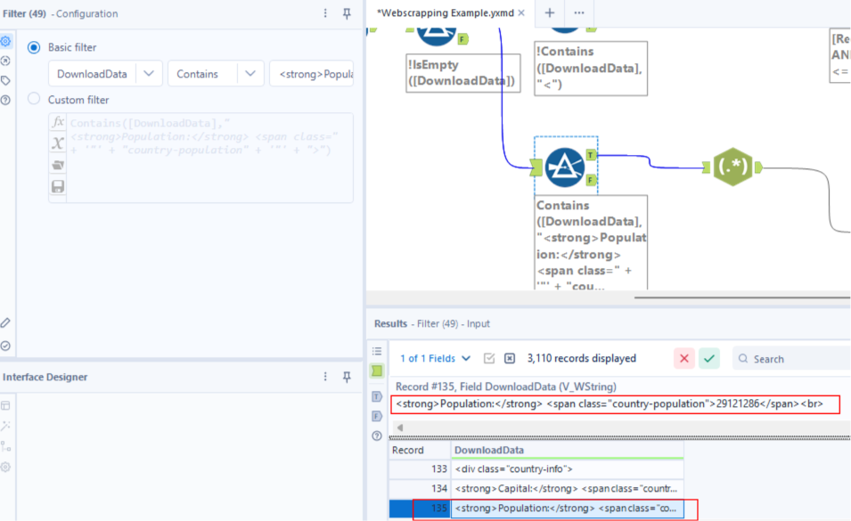
Task: Open test view wand icon in Interface Designer
Action: [6, 426]
